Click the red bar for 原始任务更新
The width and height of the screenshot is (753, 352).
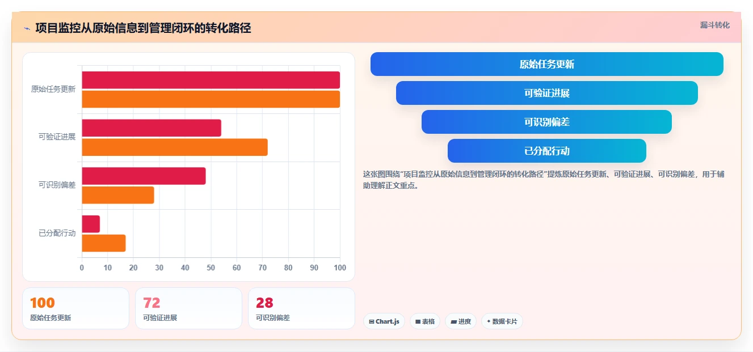(211, 80)
